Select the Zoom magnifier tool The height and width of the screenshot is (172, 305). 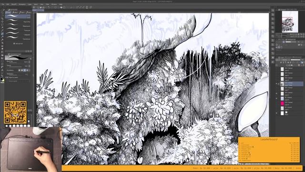coord(2,12)
